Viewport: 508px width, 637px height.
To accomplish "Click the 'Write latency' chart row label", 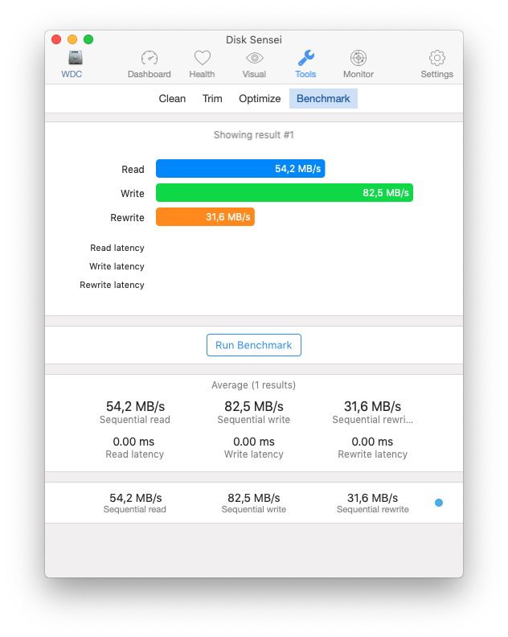I will pyautogui.click(x=117, y=266).
